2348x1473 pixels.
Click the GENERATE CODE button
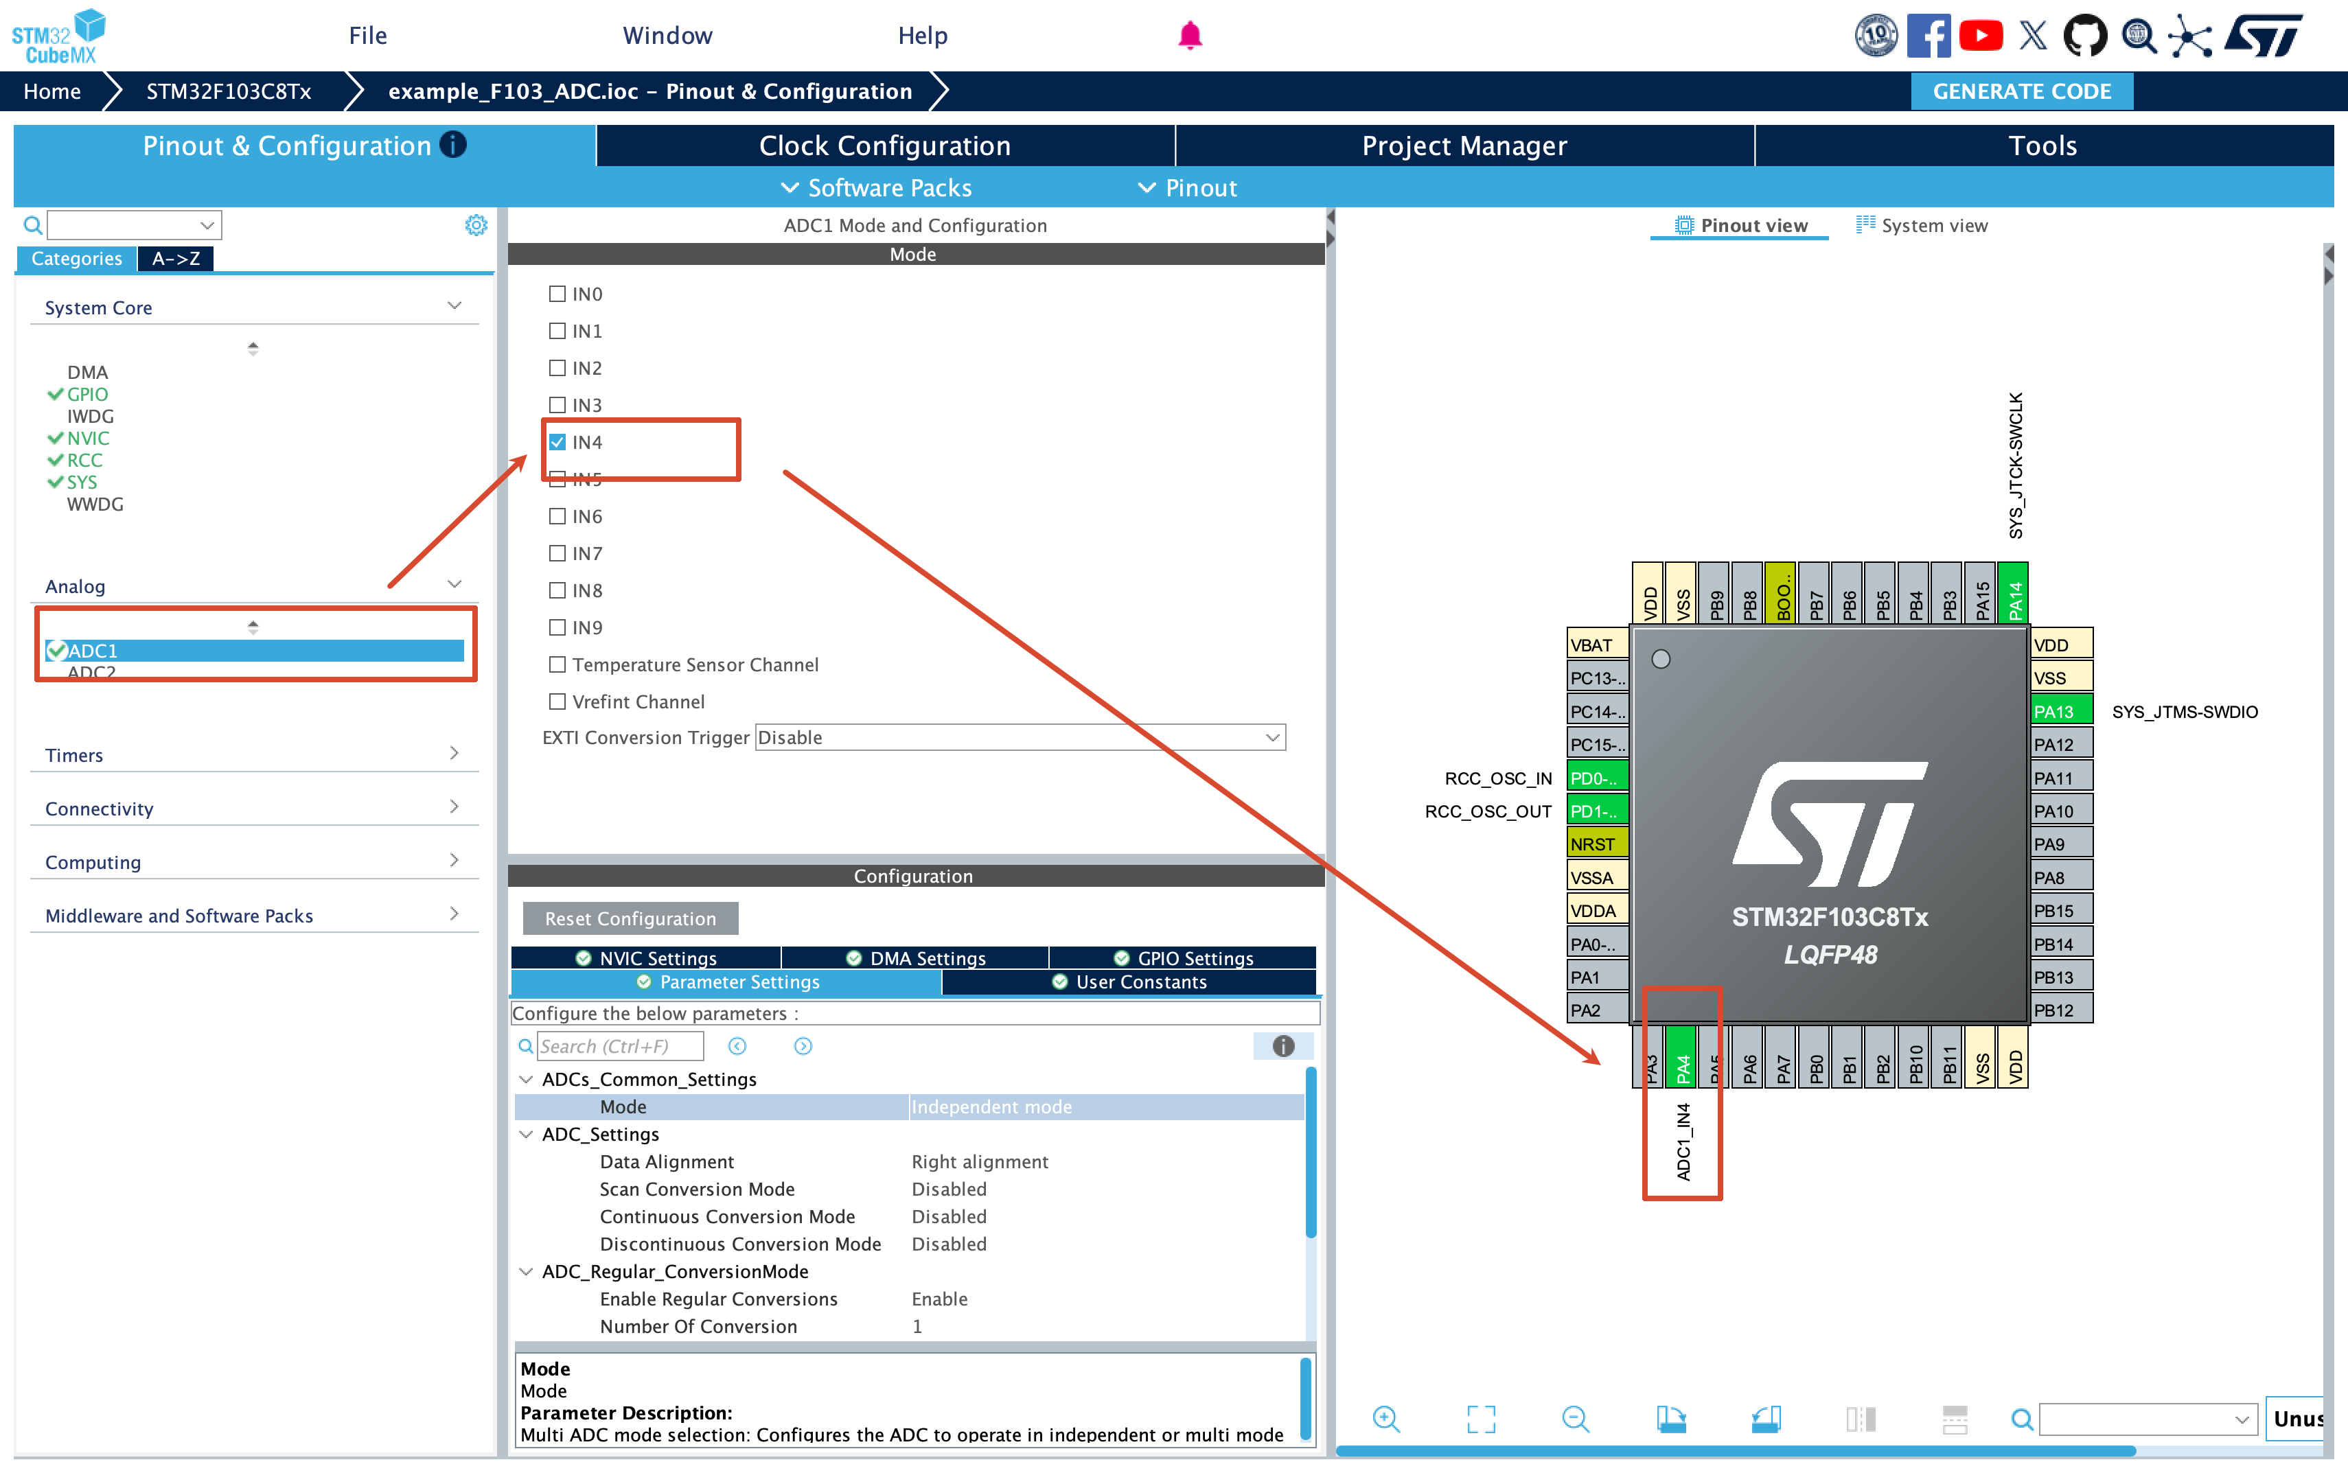pos(2022,91)
